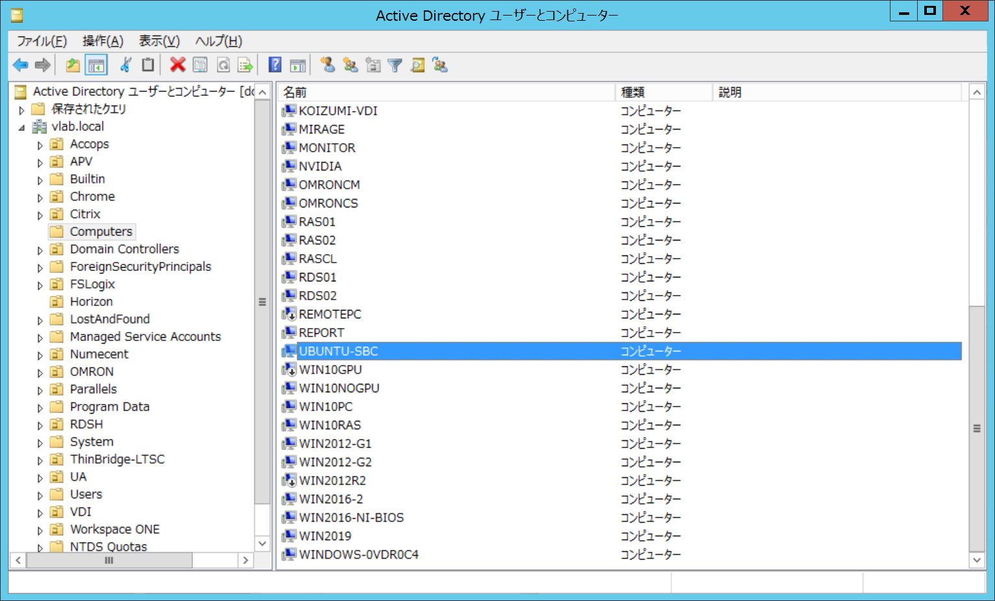995x601 pixels.
Task: Create a new user with the toolbar icon
Action: 327,65
